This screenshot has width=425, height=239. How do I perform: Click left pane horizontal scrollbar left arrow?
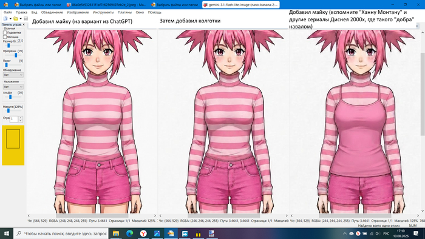tap(29, 216)
